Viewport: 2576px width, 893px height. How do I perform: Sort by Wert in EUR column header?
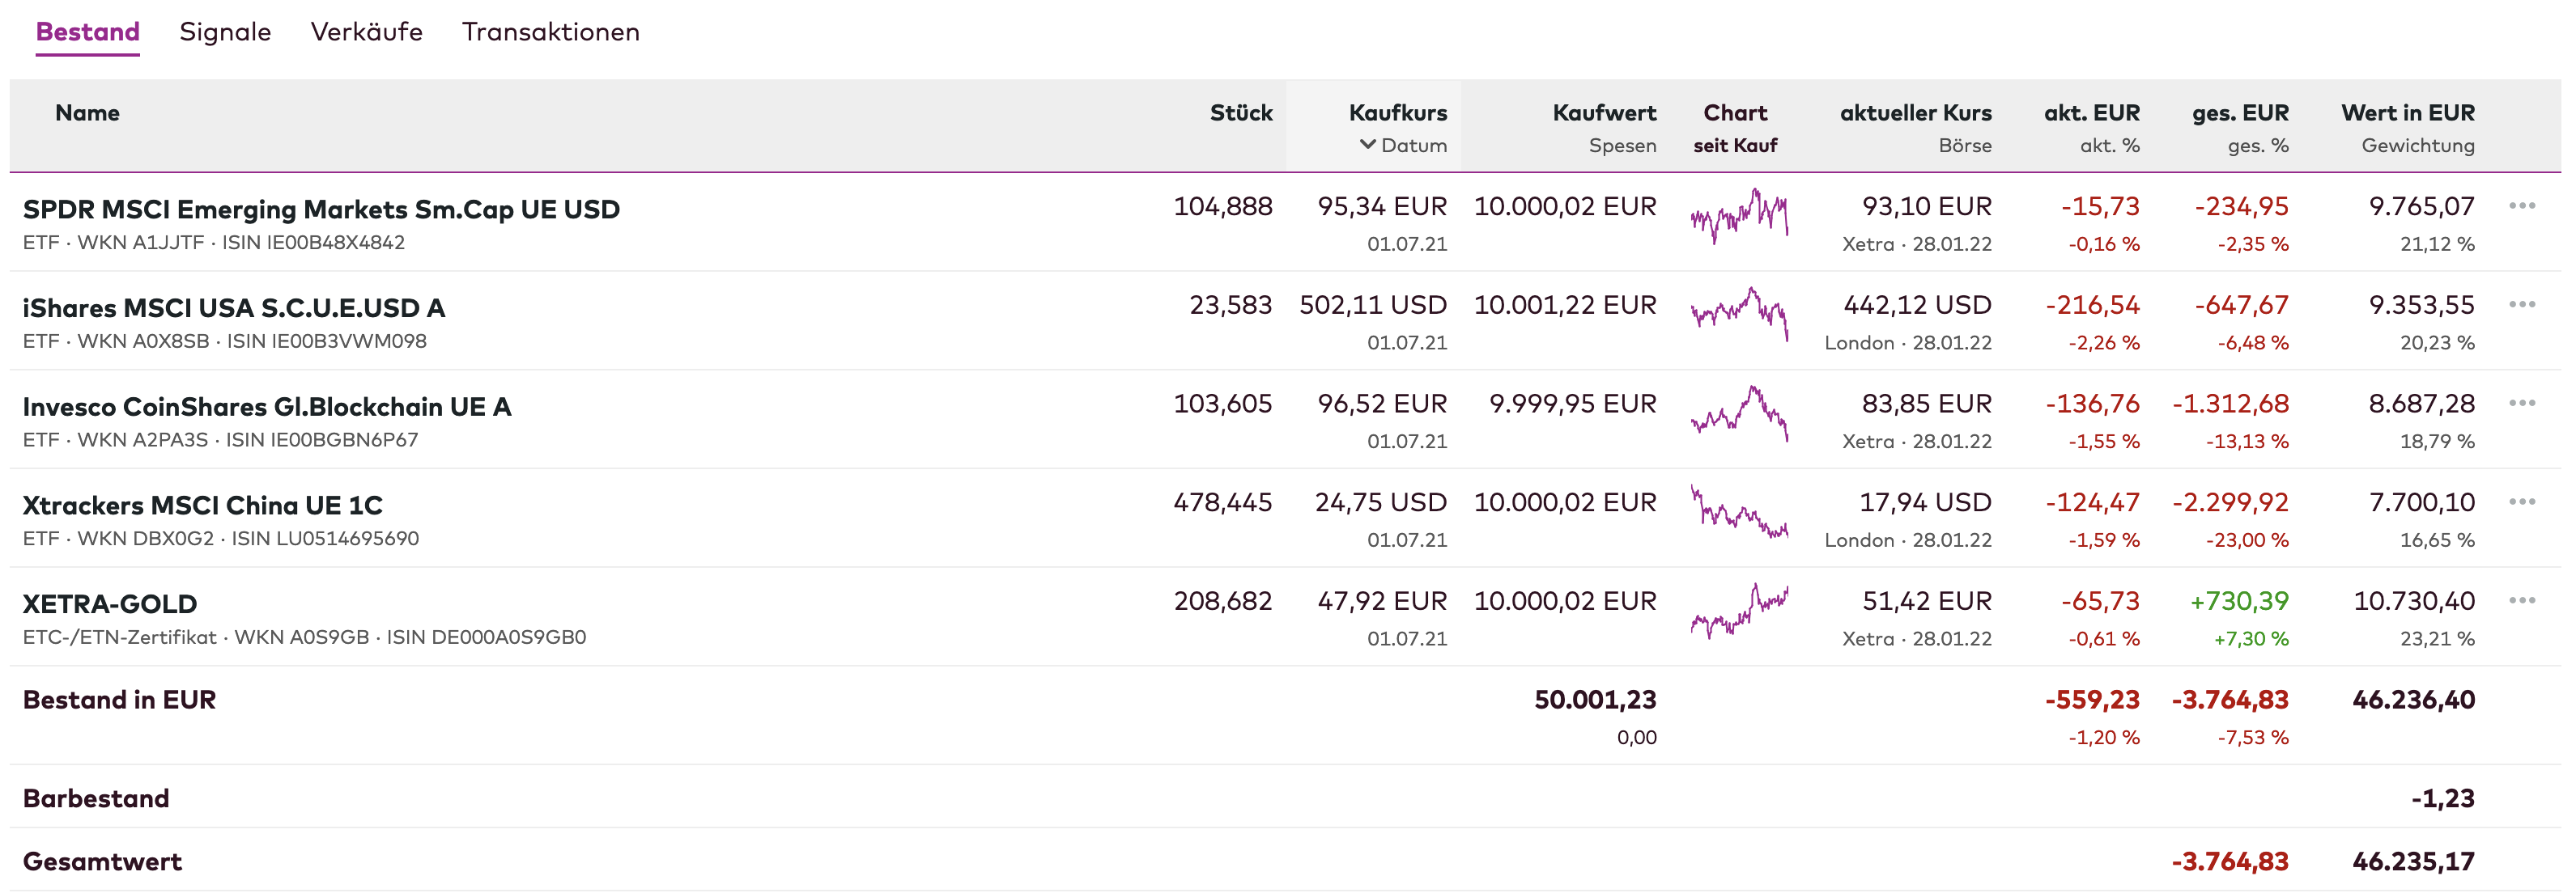click(x=2407, y=113)
